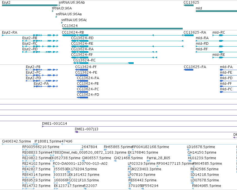
Task: Click the CG13624 gene bar
Action: pyautogui.click(x=122, y=29)
